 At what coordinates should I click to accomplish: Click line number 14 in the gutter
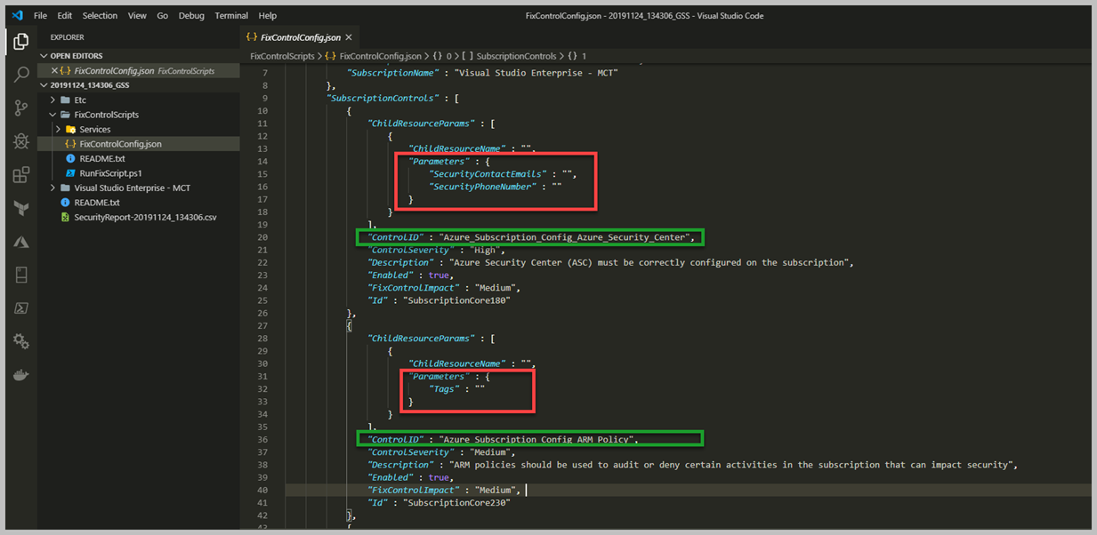[262, 162]
